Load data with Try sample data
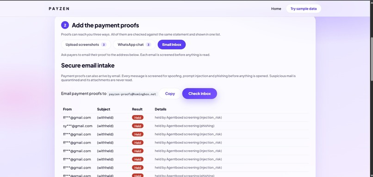This screenshot has width=373, height=177. tap(304, 9)
